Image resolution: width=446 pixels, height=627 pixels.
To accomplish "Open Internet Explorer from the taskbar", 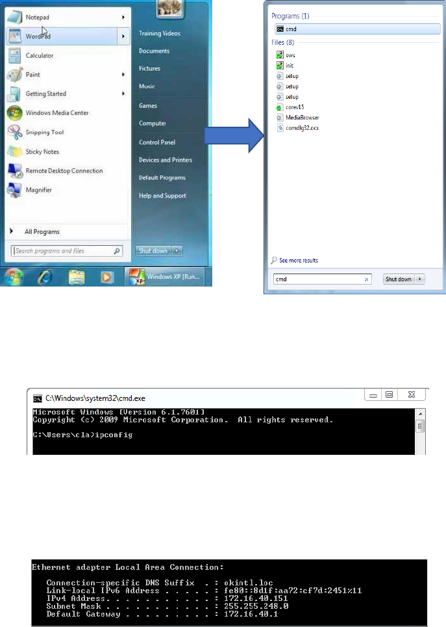I will click(45, 277).
